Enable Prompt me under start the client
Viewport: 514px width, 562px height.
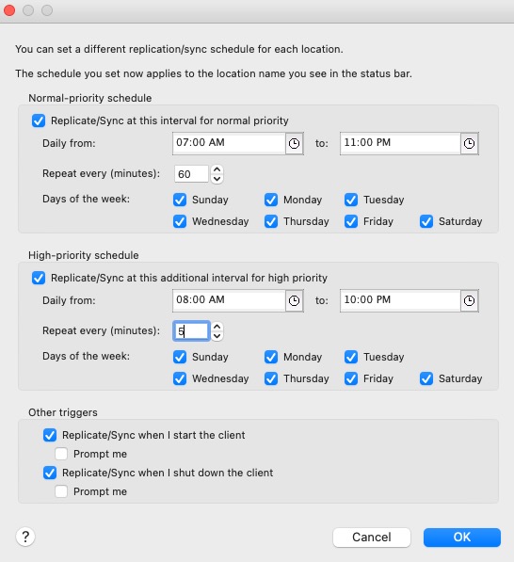[x=61, y=454]
